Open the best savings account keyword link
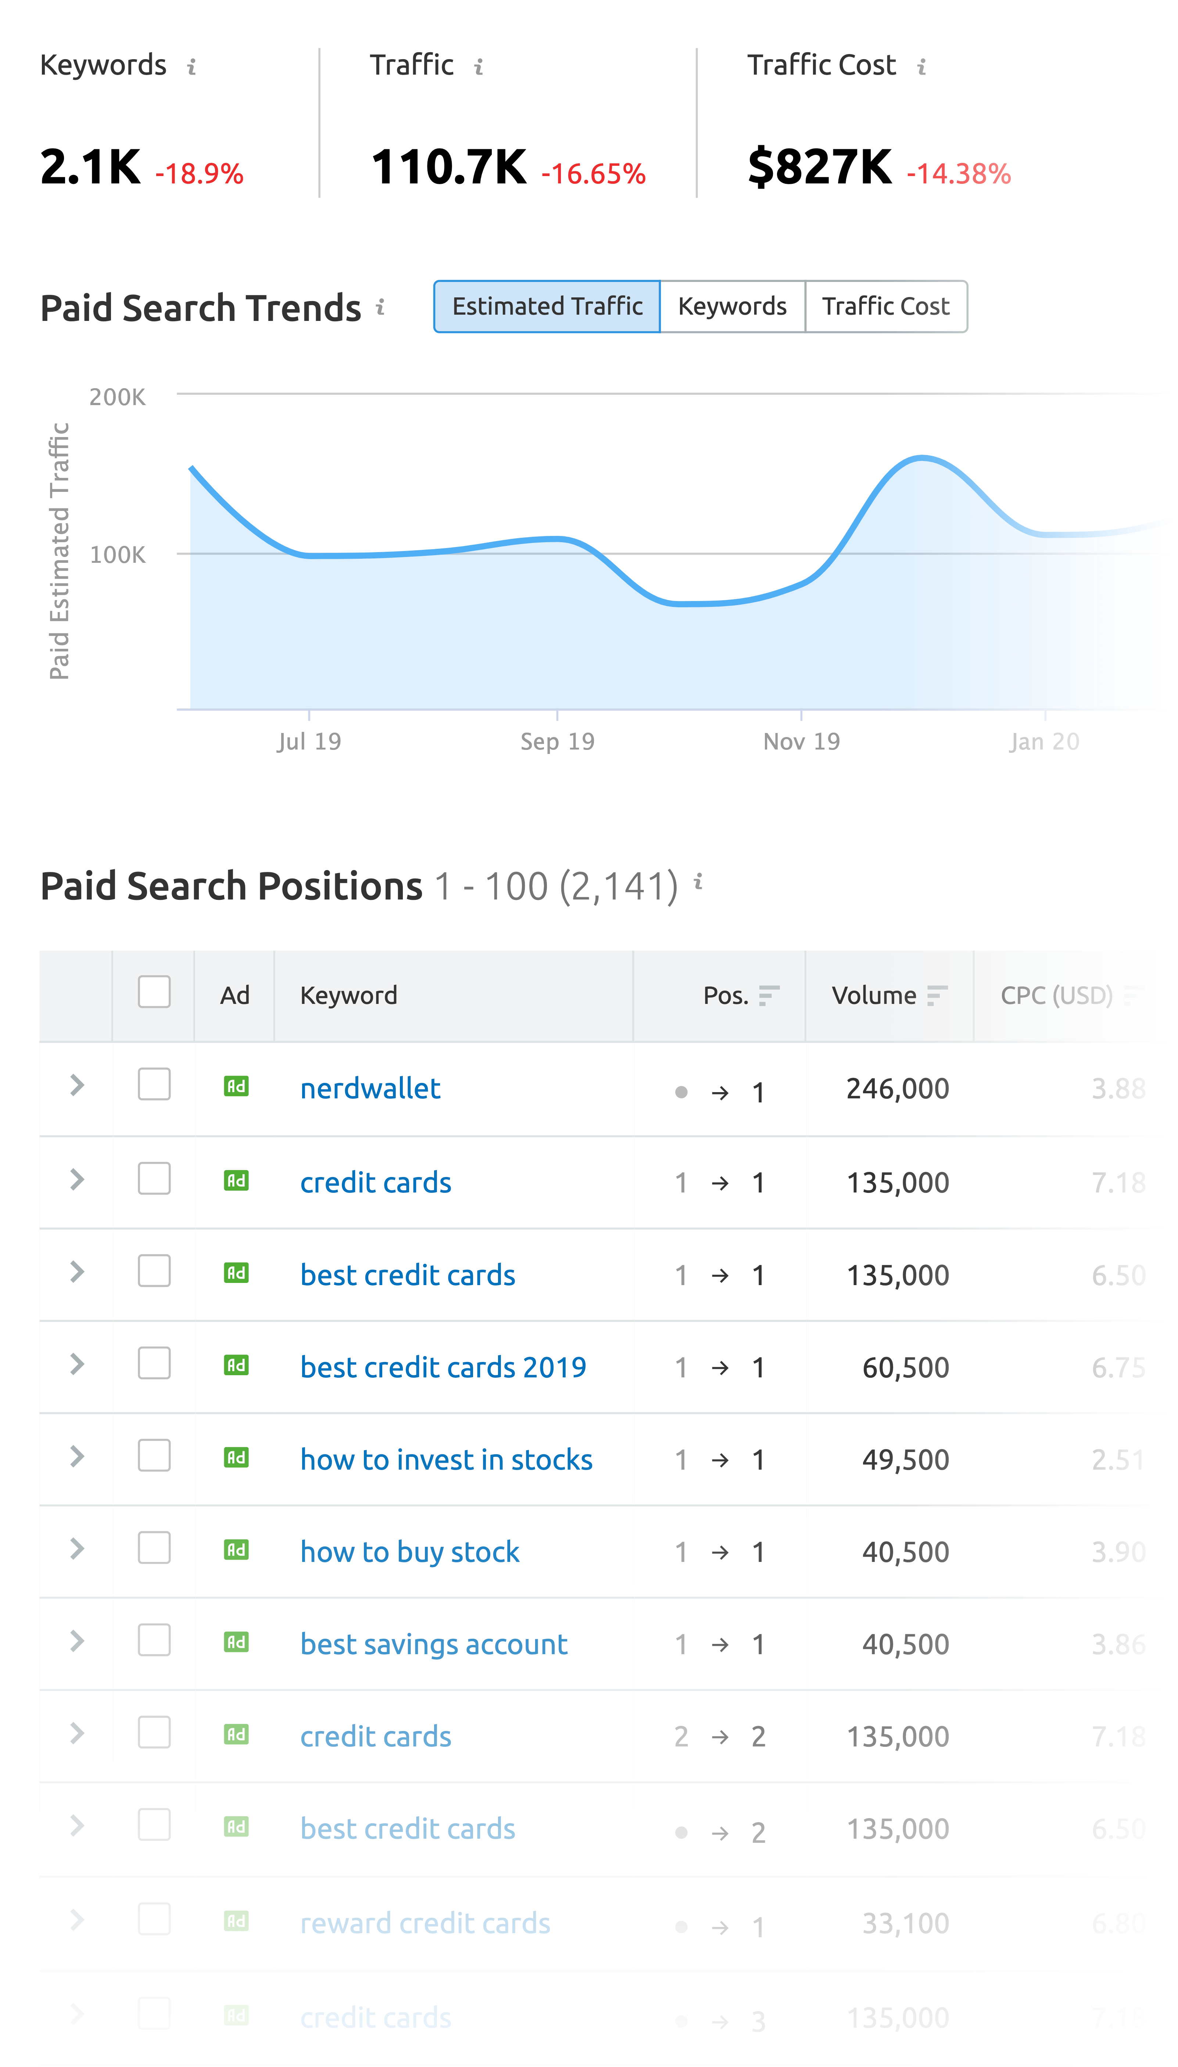The width and height of the screenshot is (1178, 2067). point(434,1645)
